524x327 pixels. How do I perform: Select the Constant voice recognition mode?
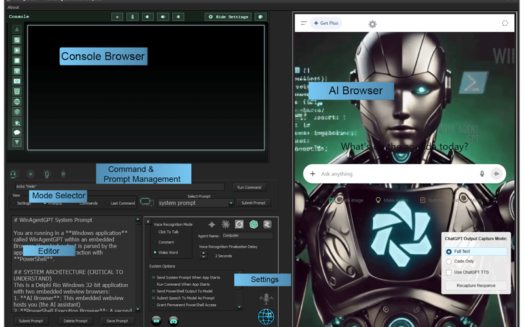[x=155, y=242]
